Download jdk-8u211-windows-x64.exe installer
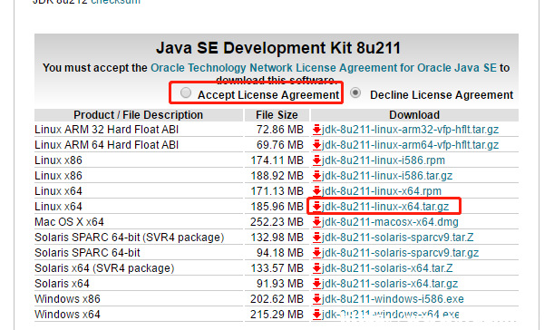 tap(391, 314)
